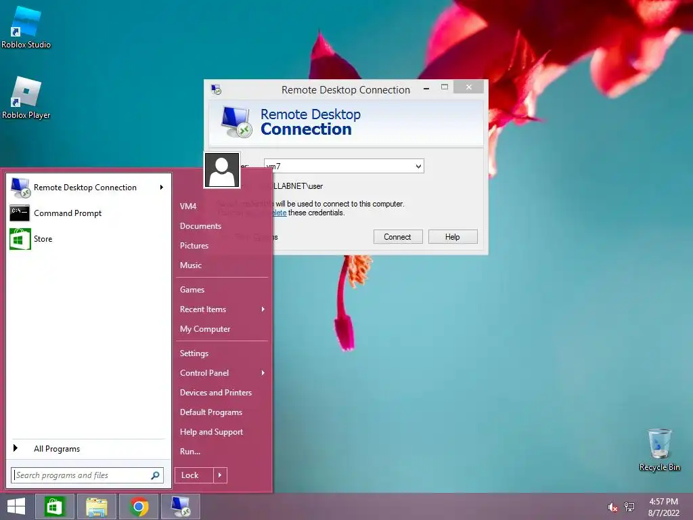
Task: Close the Remote Desktop Connection window
Action: pyautogui.click(x=469, y=87)
